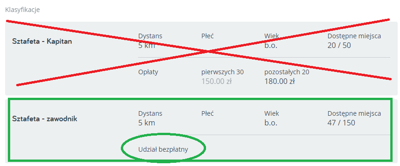The height and width of the screenshot is (166, 400).
Task: Select the Sztafeta - Kapitan classification
Action: (42, 41)
